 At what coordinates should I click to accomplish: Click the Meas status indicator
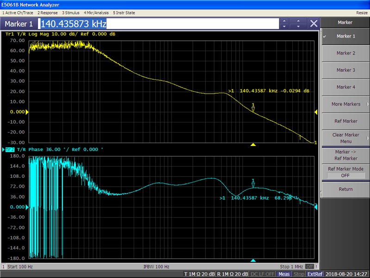pyautogui.click(x=284, y=274)
